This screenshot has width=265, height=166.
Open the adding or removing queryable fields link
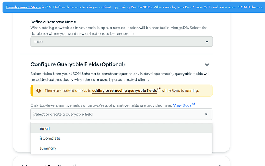click(124, 91)
